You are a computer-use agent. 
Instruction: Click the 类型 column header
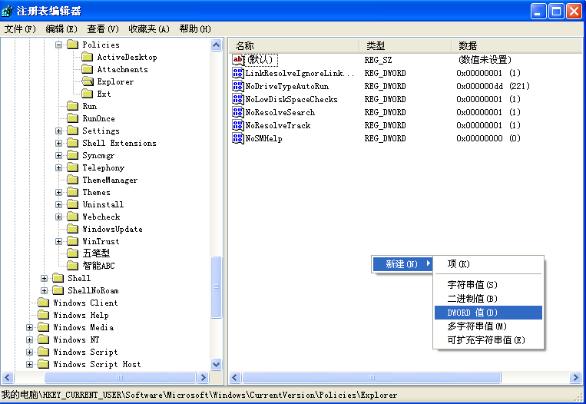(x=406, y=46)
